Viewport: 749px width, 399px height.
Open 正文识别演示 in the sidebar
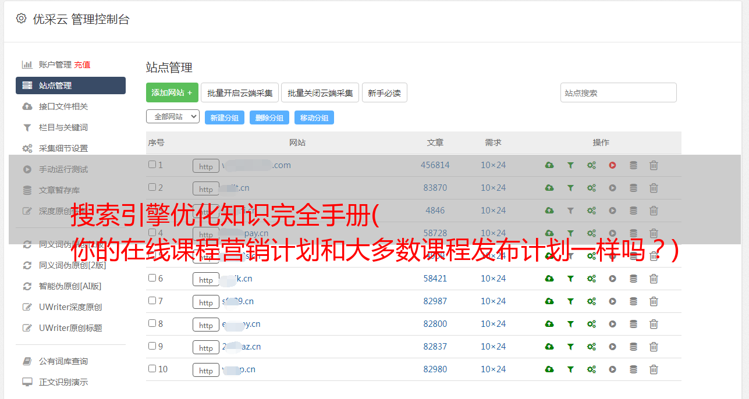[x=63, y=382]
